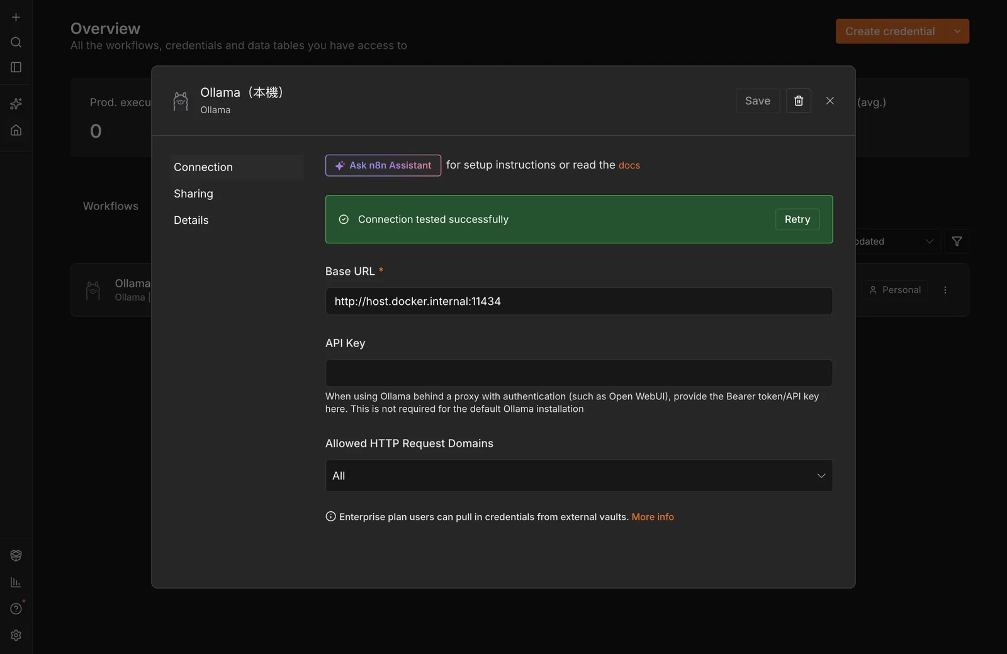The image size is (1007, 654).
Task: Open the AI sparkle icon in sidebar
Action: coord(16,104)
